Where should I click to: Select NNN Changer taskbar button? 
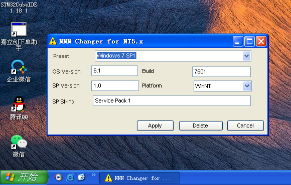tap(139, 178)
